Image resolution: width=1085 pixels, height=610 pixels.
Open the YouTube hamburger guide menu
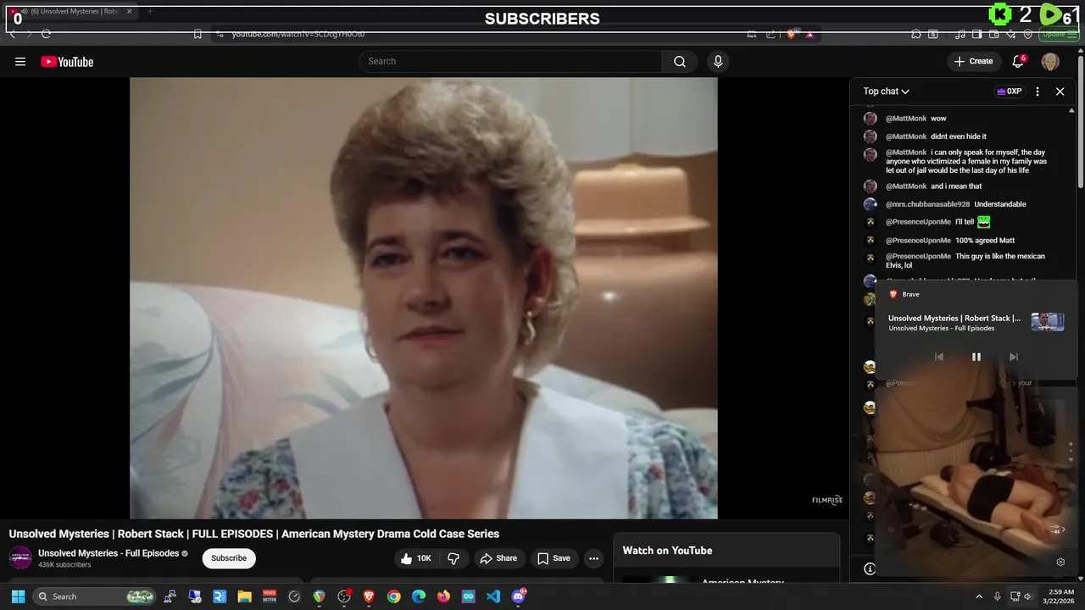point(20,62)
